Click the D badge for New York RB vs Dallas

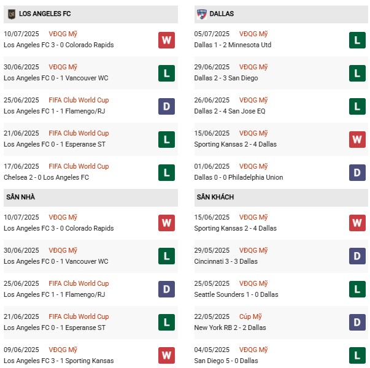click(357, 323)
